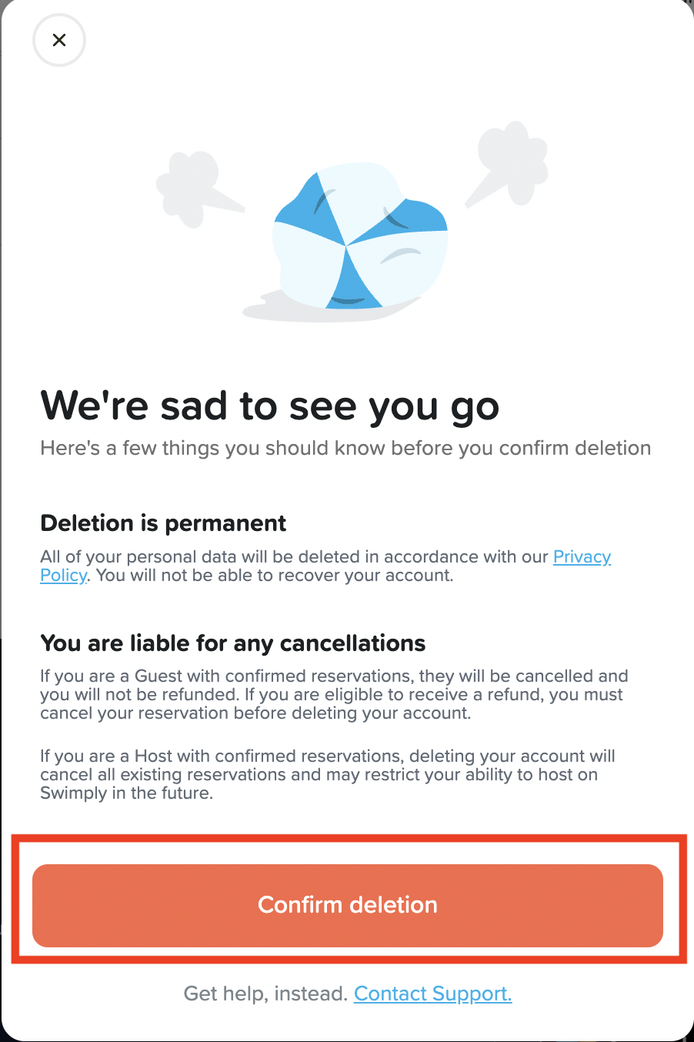Click the "We're sad to see you go" heading
The image size is (694, 1042).
tap(269, 406)
